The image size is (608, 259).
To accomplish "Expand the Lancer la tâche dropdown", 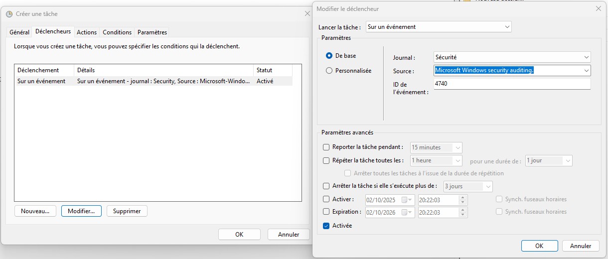I will point(507,27).
